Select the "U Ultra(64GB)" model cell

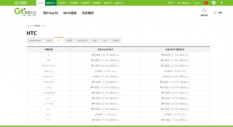[49, 93]
